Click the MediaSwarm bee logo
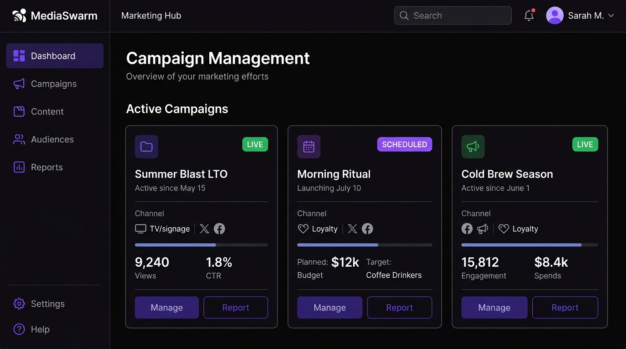This screenshot has height=349, width=626. pyautogui.click(x=20, y=16)
